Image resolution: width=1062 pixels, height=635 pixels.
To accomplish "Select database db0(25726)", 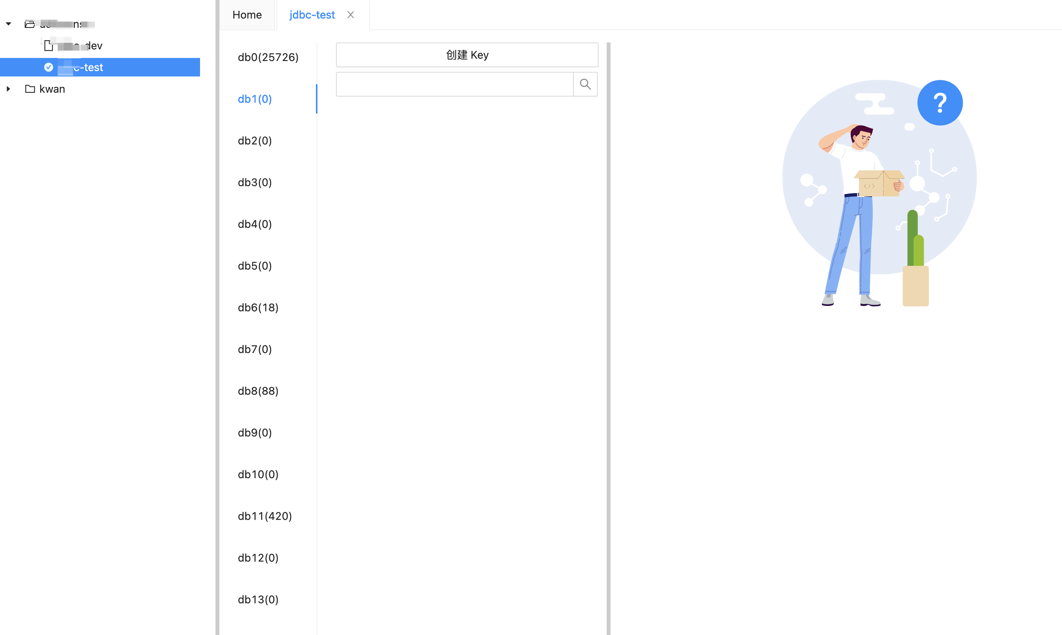I will (x=268, y=57).
